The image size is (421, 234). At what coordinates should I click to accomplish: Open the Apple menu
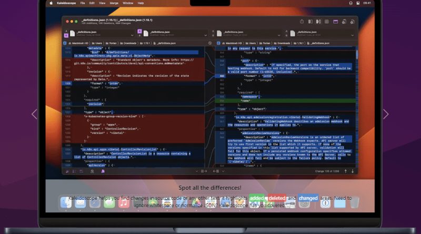point(51,3)
